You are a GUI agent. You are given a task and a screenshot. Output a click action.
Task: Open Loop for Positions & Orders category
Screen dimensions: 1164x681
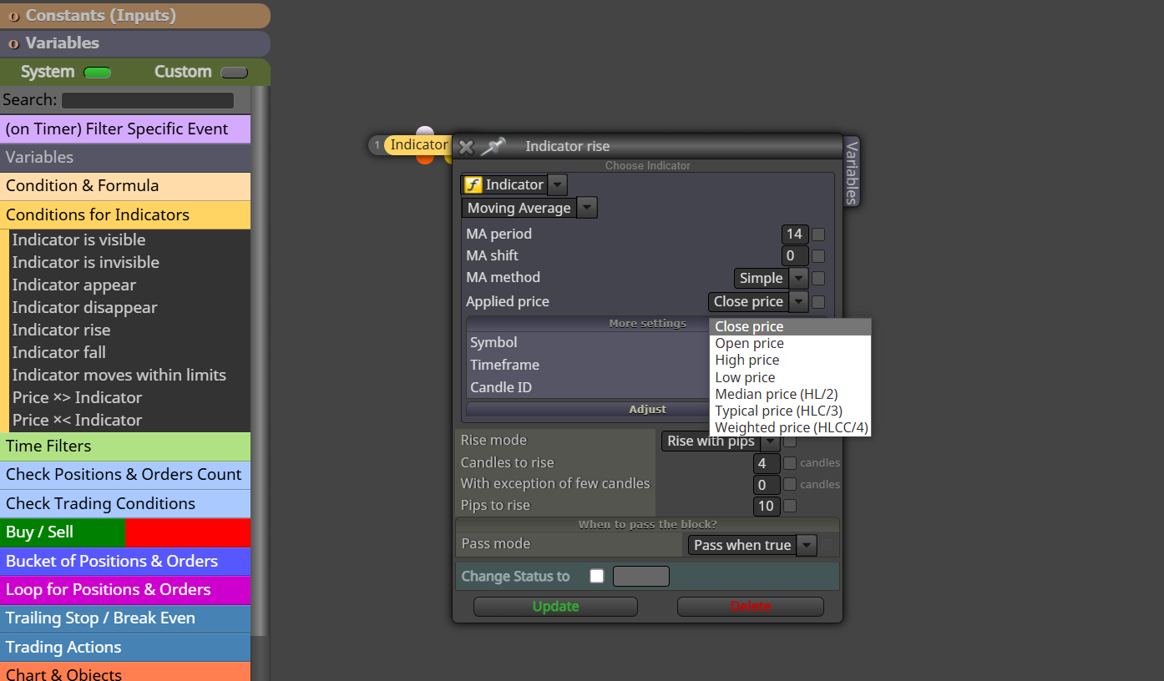pyautogui.click(x=125, y=589)
